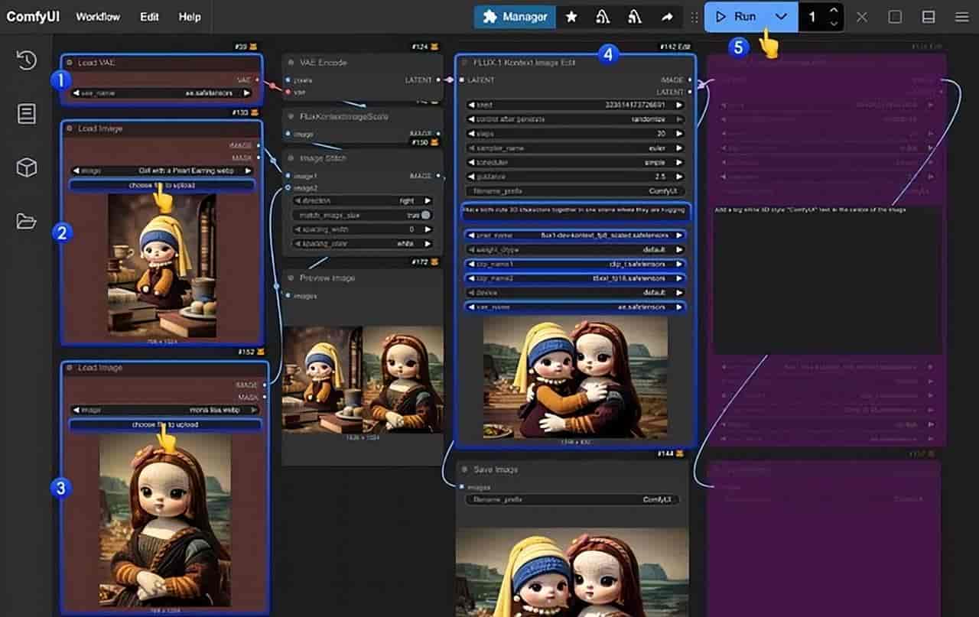Decrease the seed with its left arrow
Screen dimensions: 979x617
[x=473, y=105]
